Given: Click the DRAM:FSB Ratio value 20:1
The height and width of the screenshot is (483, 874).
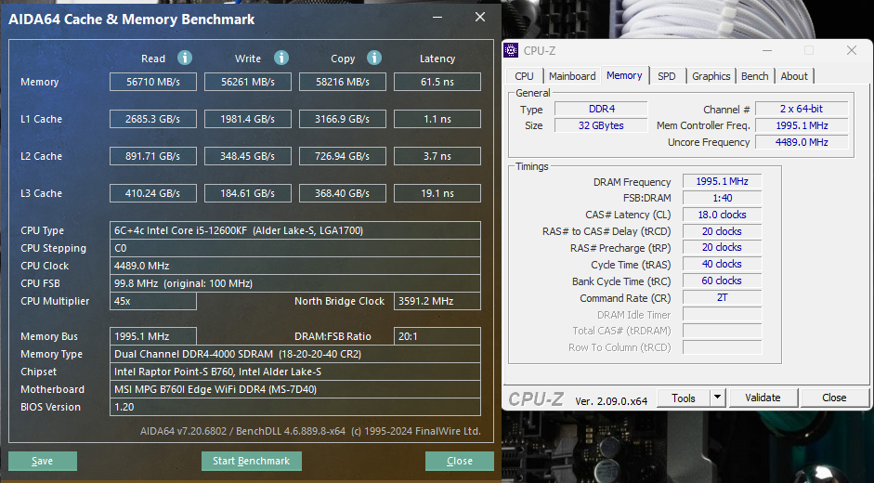Looking at the screenshot, I should coord(437,336).
